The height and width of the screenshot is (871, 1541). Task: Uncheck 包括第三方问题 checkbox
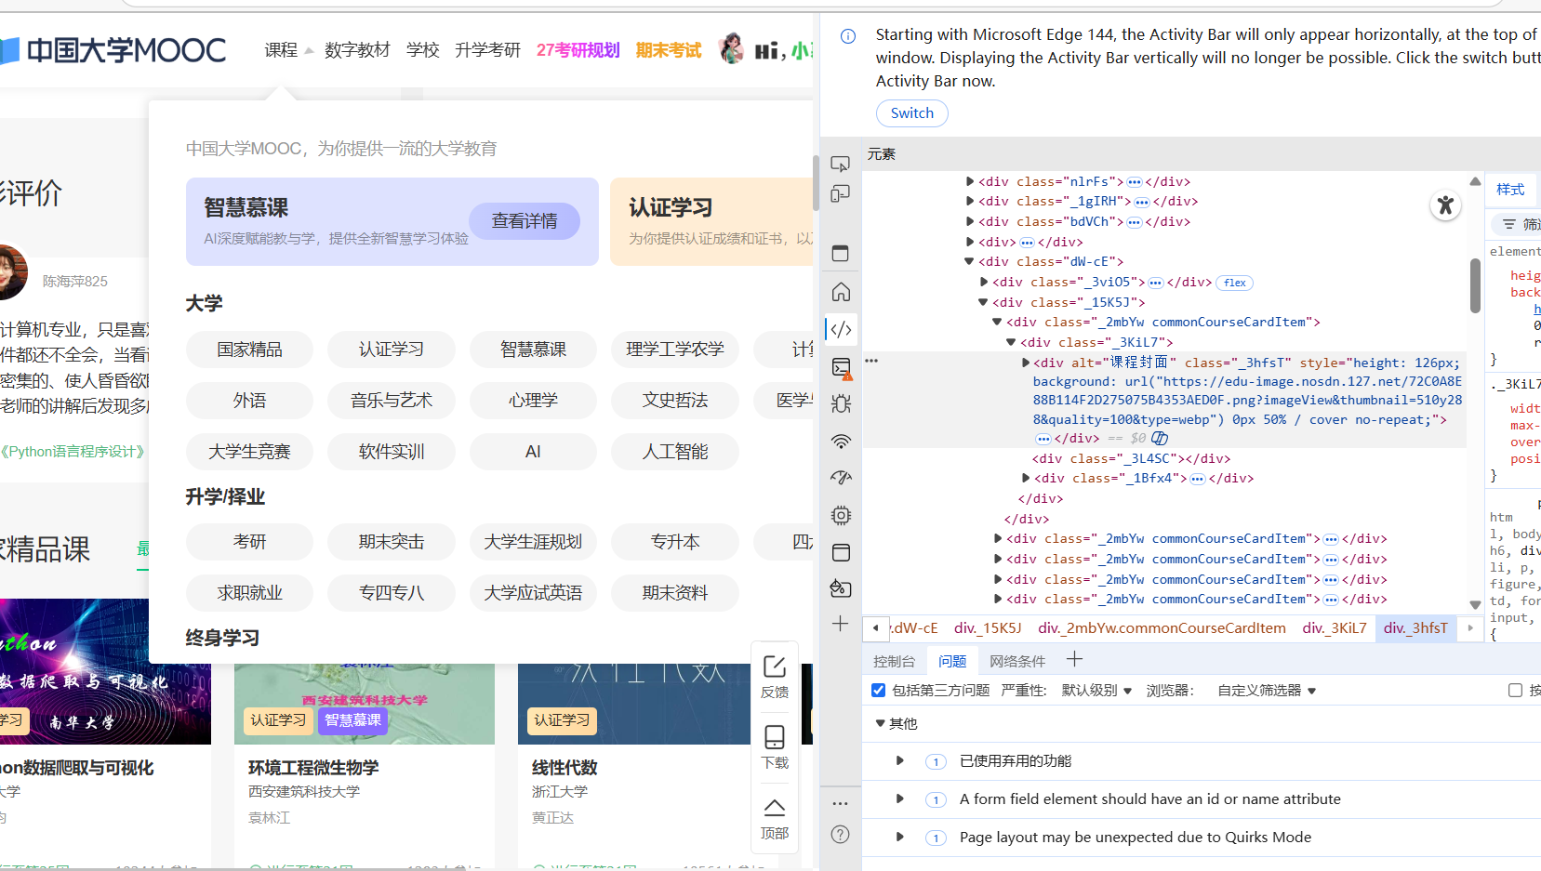878,690
